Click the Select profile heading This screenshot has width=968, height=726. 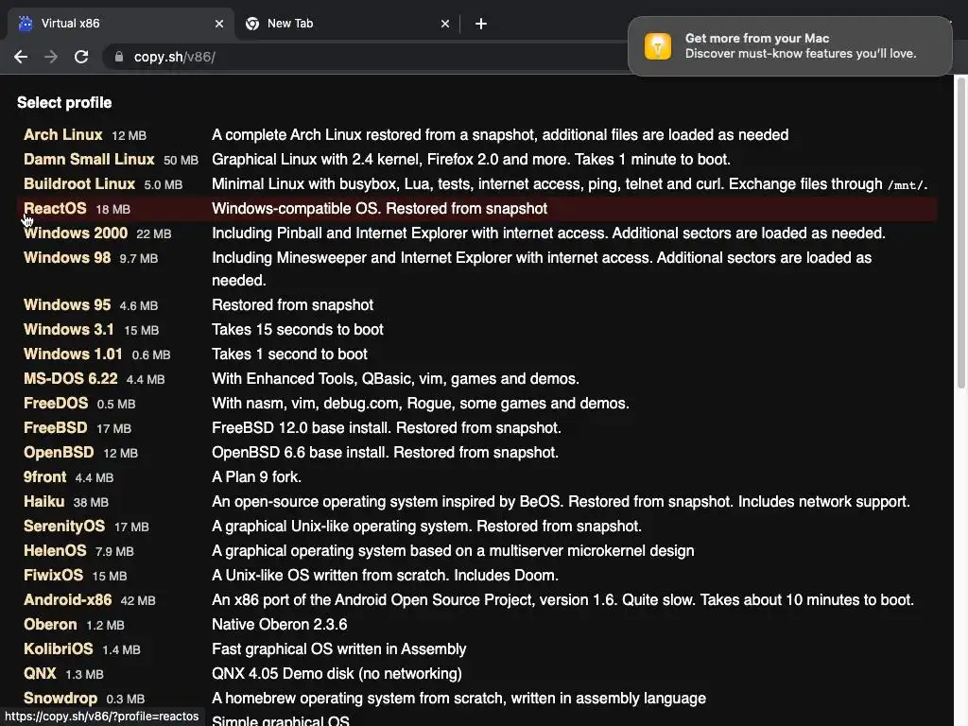(x=64, y=102)
